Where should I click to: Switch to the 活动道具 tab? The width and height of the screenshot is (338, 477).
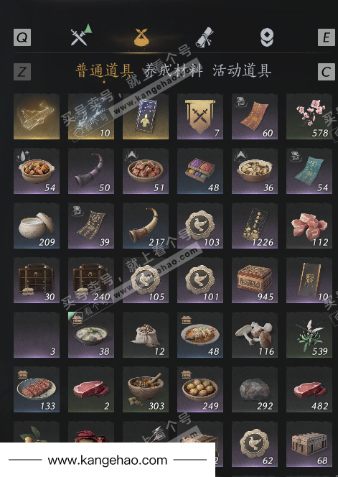(x=242, y=71)
